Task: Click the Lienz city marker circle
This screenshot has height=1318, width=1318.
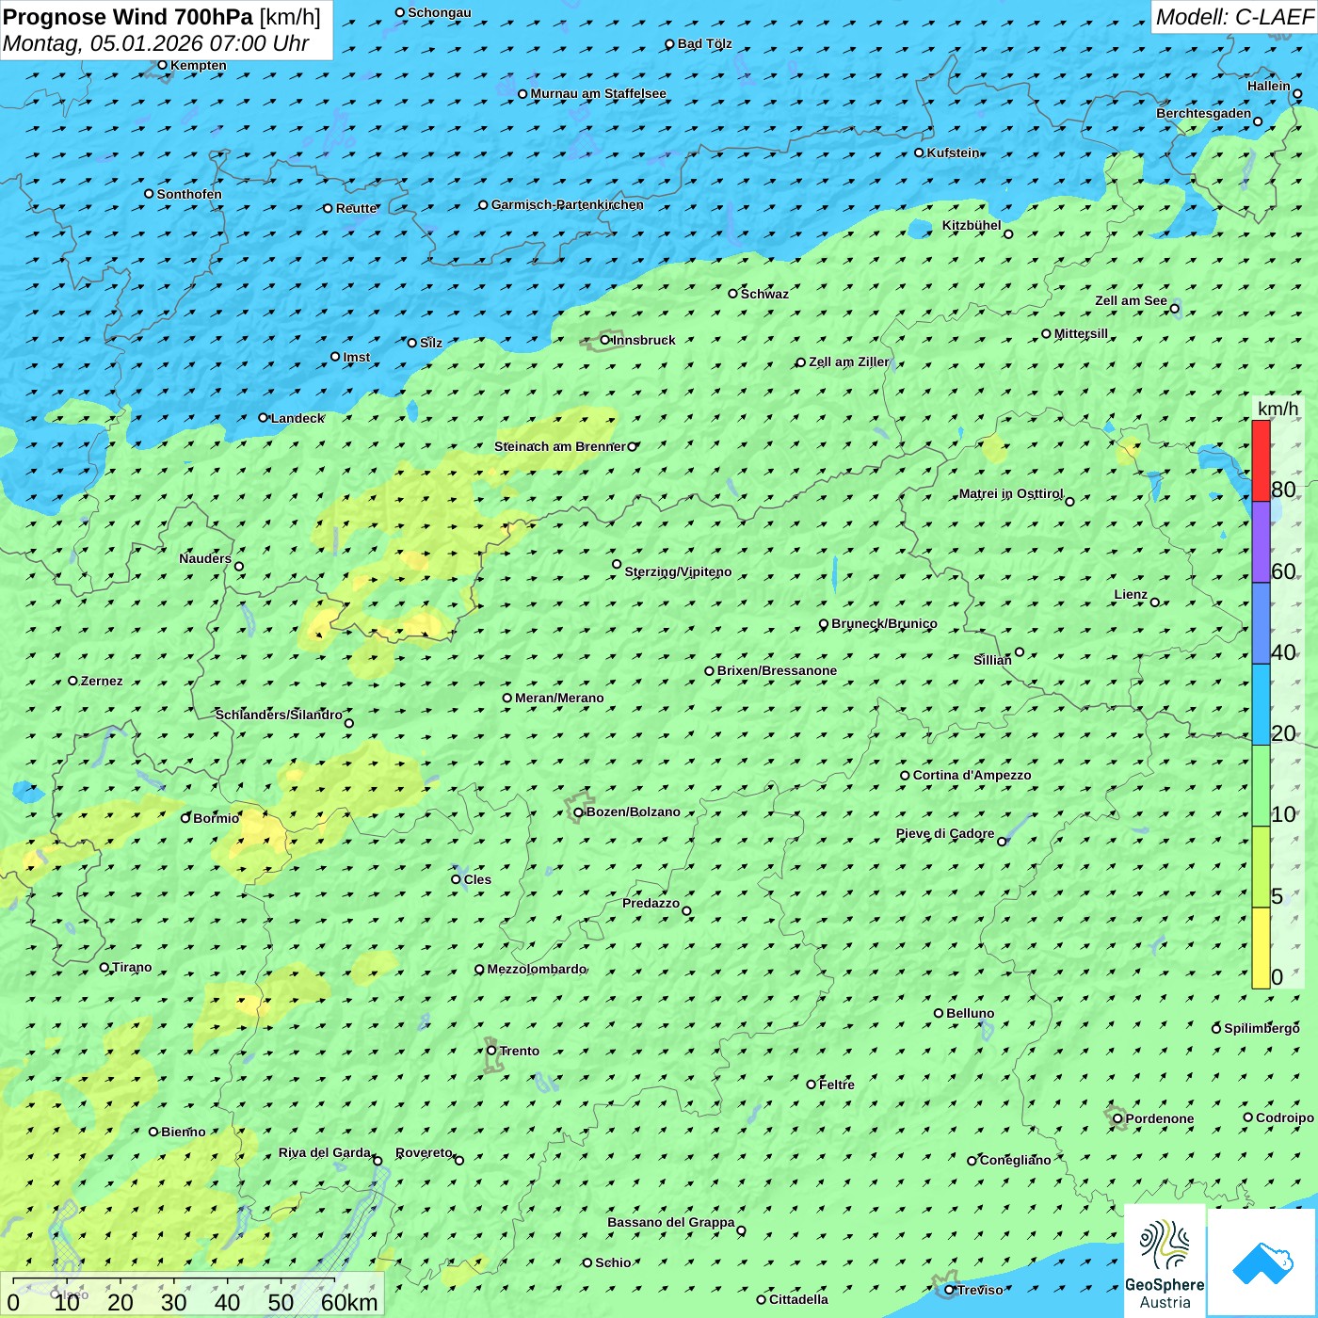Action: point(1155,603)
